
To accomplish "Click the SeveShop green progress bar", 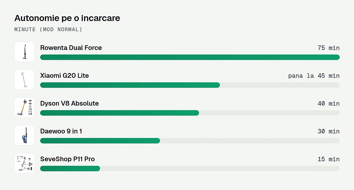I will point(70,169).
